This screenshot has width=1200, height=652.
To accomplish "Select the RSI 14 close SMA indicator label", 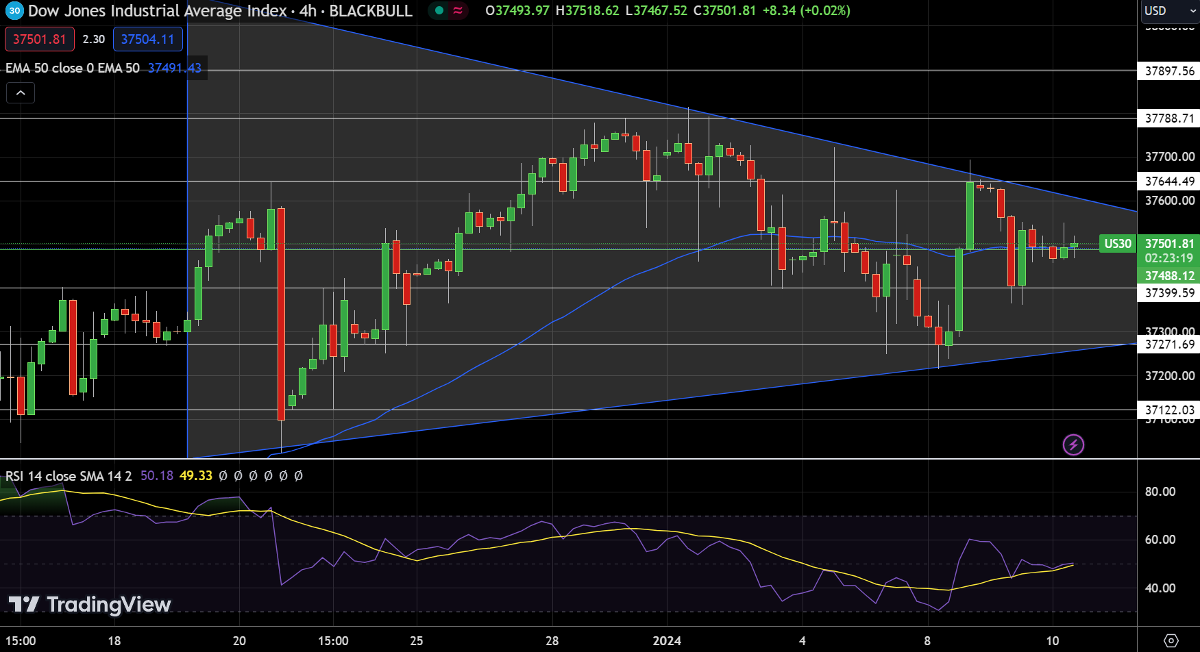I will pos(69,476).
